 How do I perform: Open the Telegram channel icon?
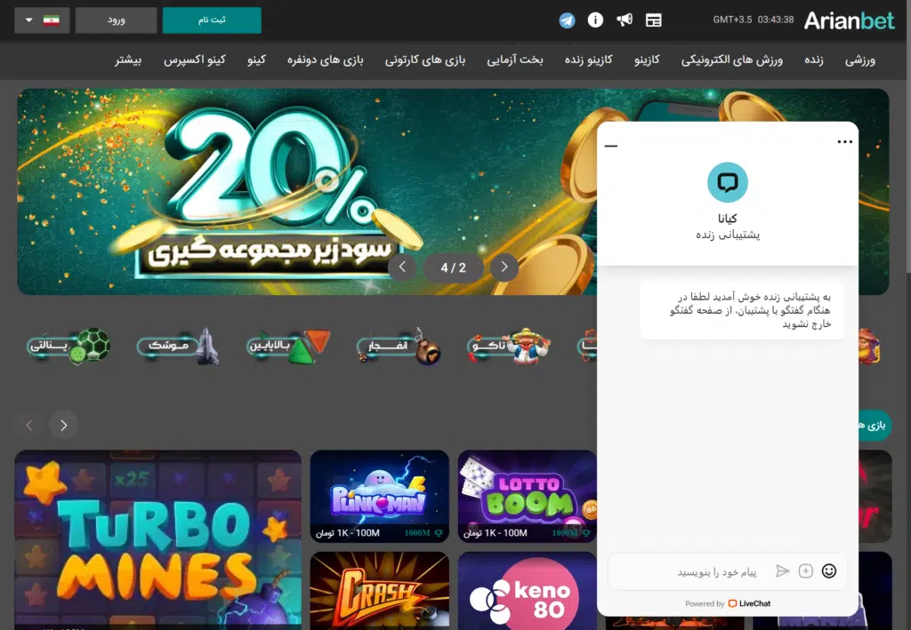click(x=567, y=20)
